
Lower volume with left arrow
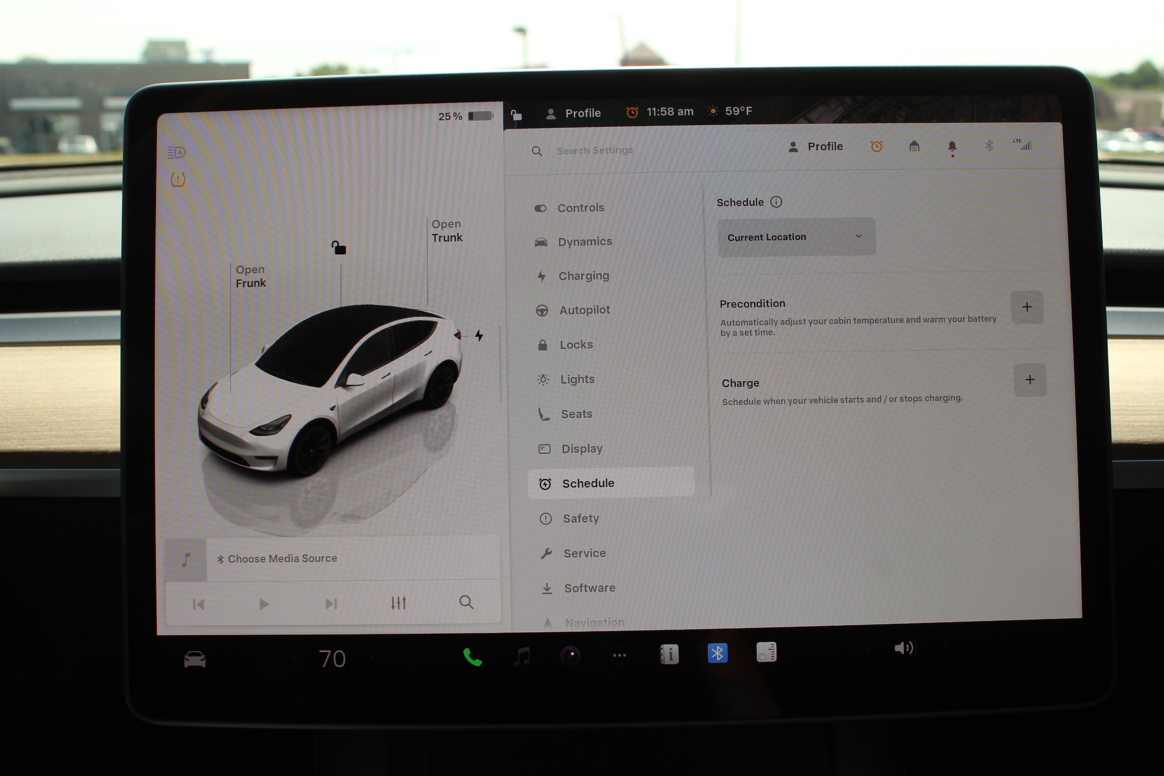pos(867,648)
